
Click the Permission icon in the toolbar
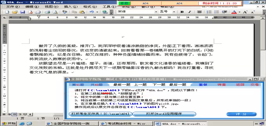pyautogui.click(x=30, y=12)
